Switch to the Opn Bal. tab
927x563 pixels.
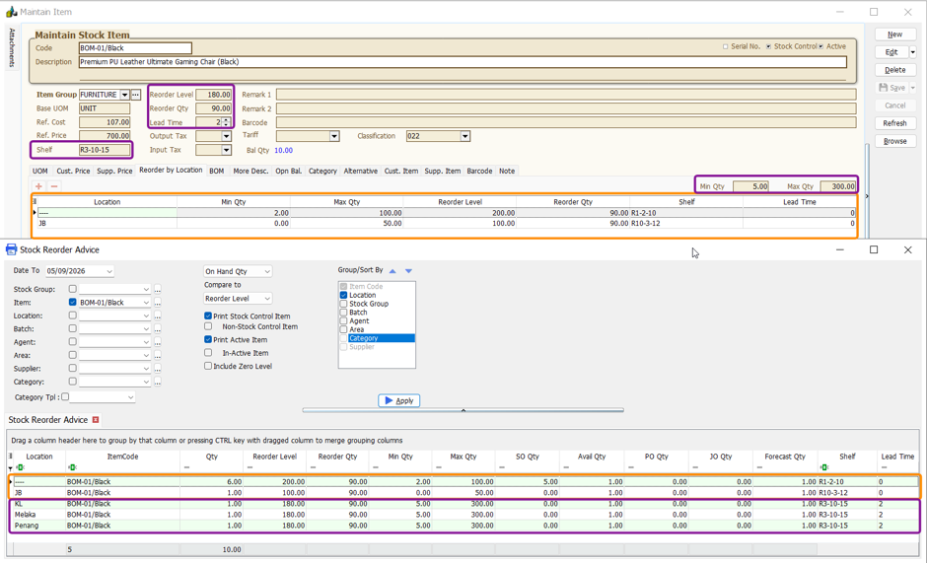coord(289,171)
